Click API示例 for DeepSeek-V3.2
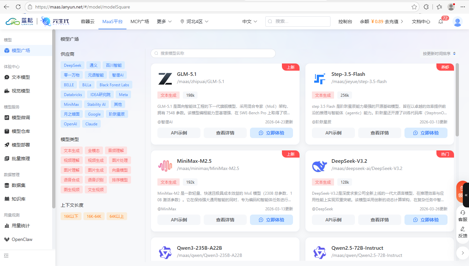This screenshot has height=266, width=469. pyautogui.click(x=333, y=220)
